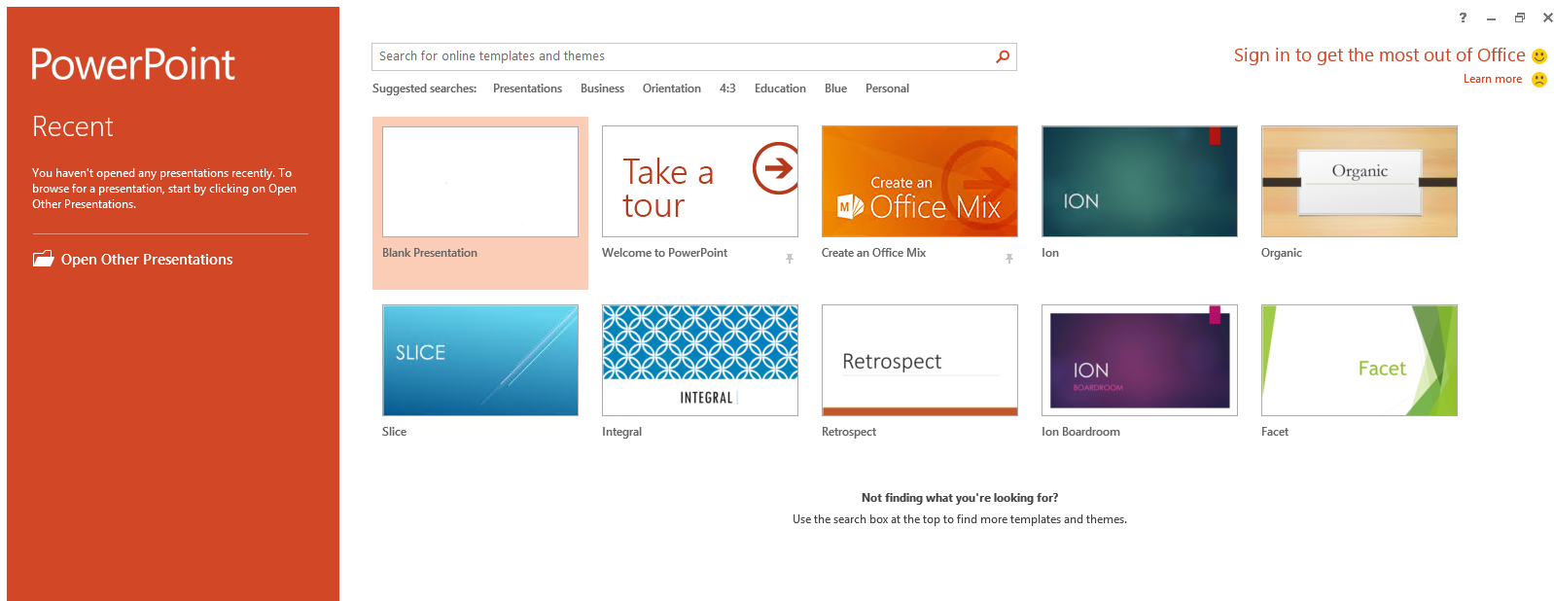The width and height of the screenshot is (1554, 601).
Task: Close the PowerPoint window
Action: 1548,18
